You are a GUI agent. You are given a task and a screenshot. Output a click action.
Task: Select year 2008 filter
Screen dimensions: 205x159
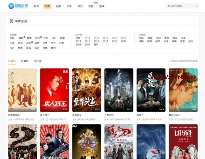(x=78, y=45)
